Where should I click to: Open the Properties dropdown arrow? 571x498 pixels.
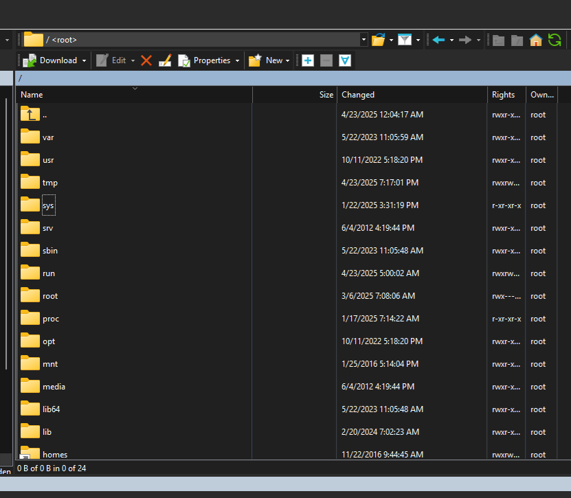click(238, 60)
